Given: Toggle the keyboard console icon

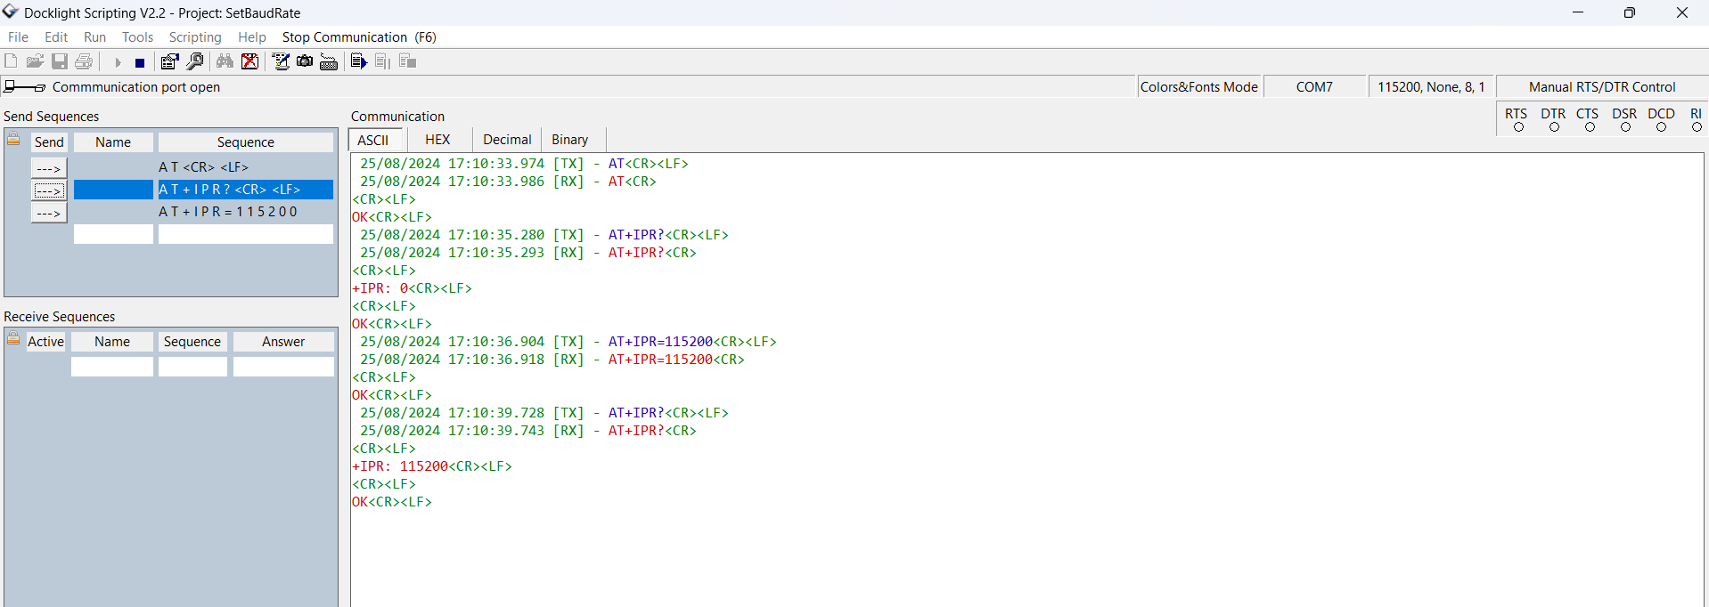Looking at the screenshot, I should pyautogui.click(x=329, y=61).
